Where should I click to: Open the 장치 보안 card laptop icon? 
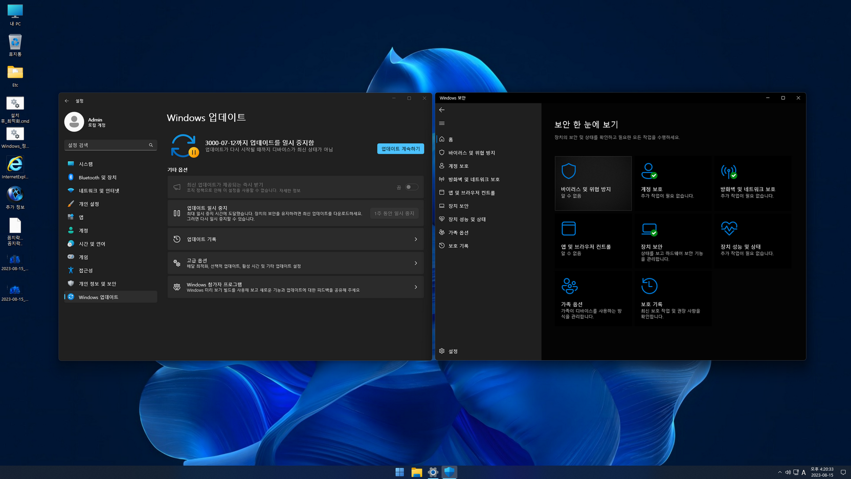(649, 229)
